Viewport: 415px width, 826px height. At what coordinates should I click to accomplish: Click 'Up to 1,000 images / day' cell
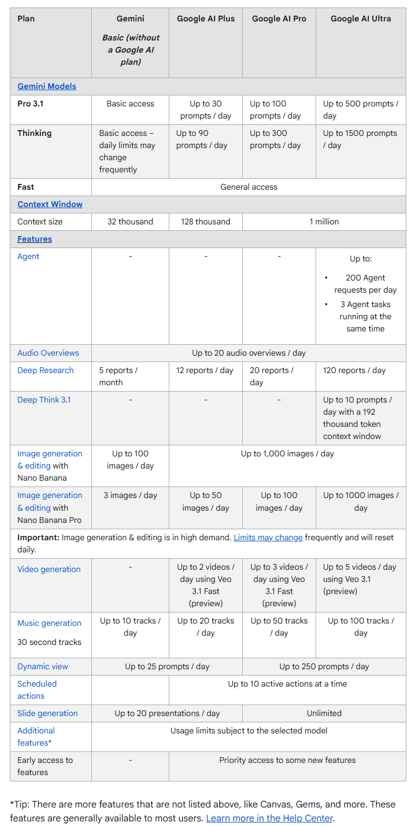[287, 466]
